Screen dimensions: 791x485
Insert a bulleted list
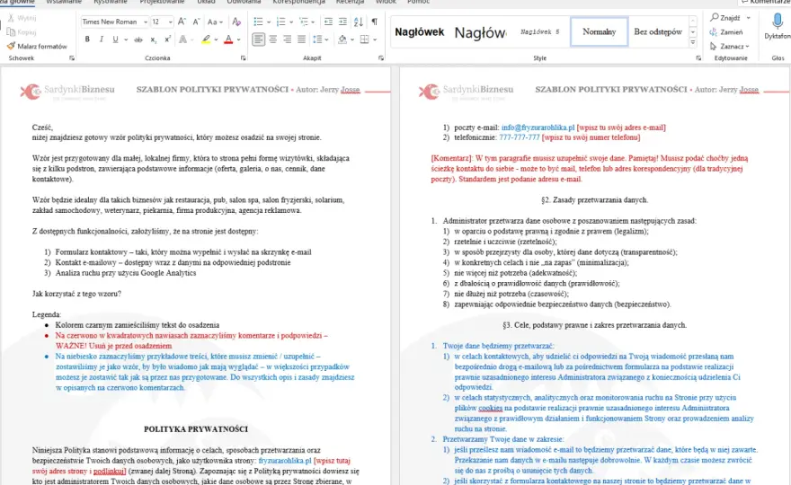tap(258, 22)
